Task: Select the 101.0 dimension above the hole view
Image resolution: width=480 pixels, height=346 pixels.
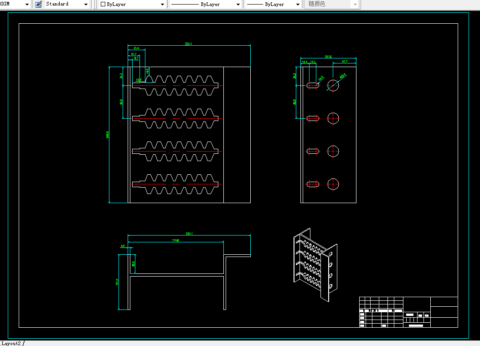Action: pyautogui.click(x=328, y=57)
